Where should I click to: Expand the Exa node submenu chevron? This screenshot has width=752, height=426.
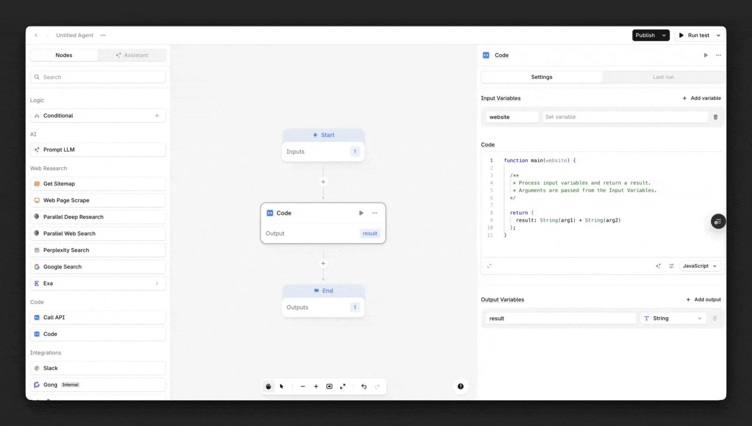157,283
